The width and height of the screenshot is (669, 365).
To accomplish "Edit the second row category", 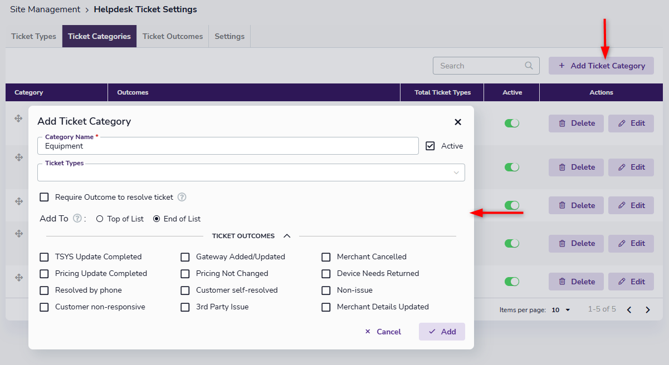I will tap(631, 167).
